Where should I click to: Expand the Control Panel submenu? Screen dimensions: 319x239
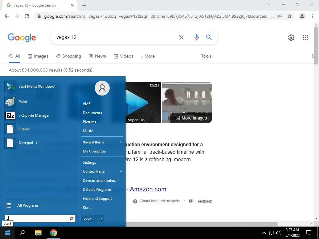102,171
